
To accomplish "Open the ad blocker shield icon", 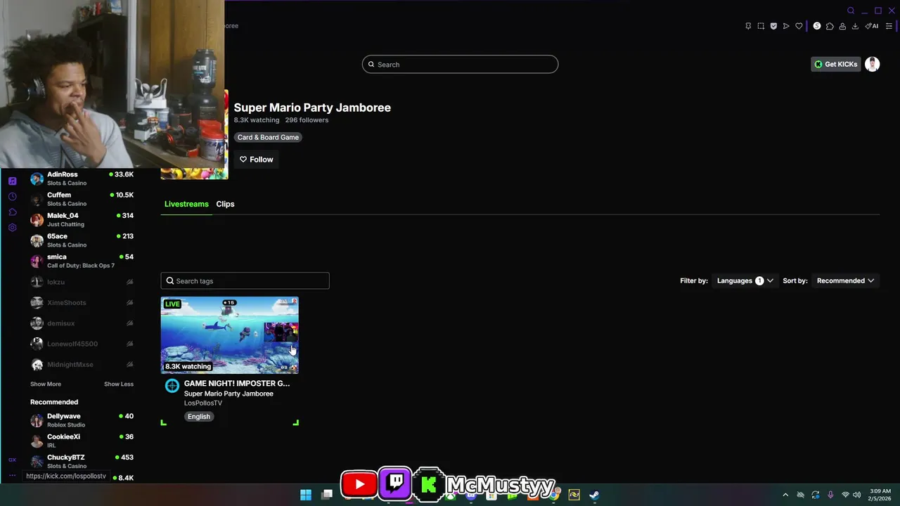I will click(773, 26).
